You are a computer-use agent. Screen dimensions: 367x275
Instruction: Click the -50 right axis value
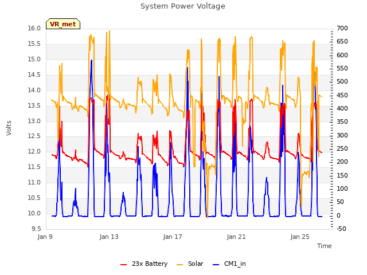coord(341,229)
